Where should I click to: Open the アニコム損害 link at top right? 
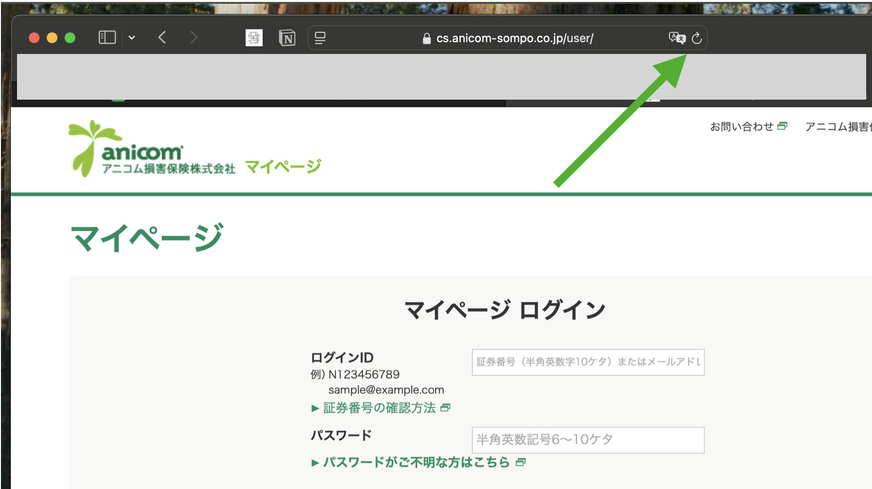[x=838, y=127]
